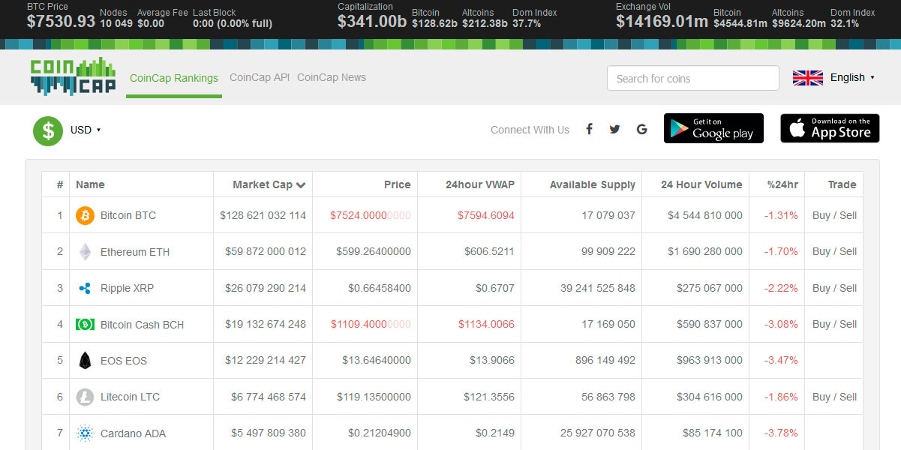
Task: Click the Bitcoin BTC name link
Action: (128, 215)
